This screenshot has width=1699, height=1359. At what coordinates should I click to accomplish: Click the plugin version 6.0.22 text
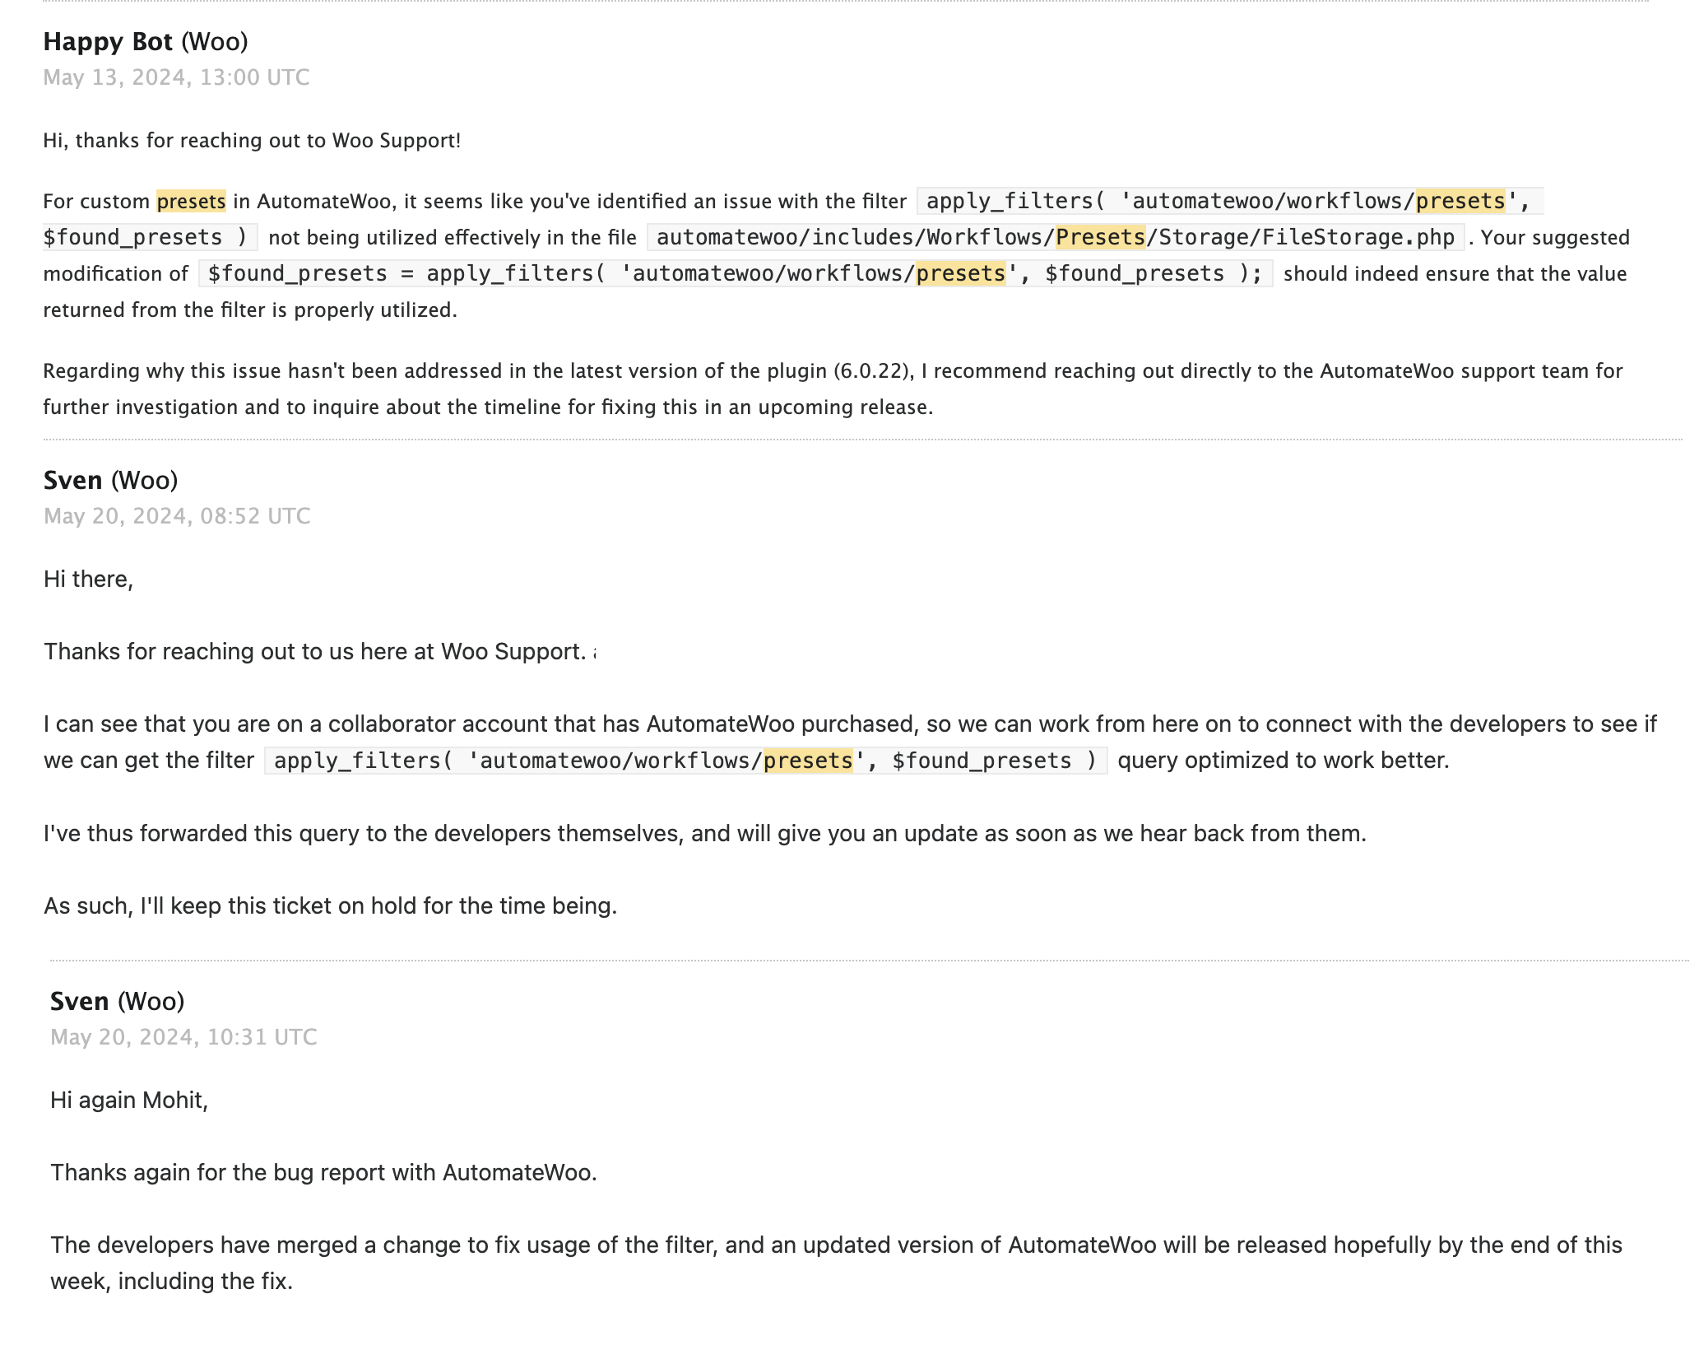[872, 370]
